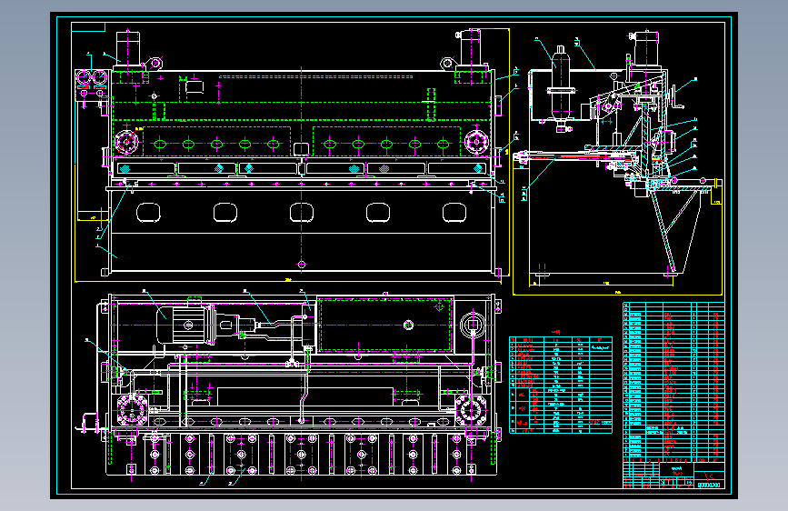This screenshot has height=511, width=788.
Task: Click the green dashed oil tank outline in the plan view
Action: click(x=385, y=325)
